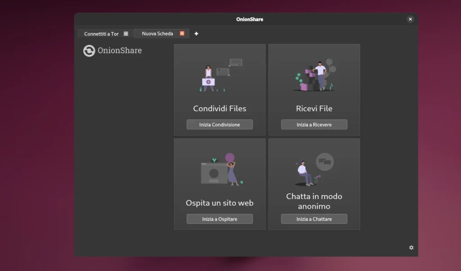Click the Ospita un sito web heading

(219, 203)
